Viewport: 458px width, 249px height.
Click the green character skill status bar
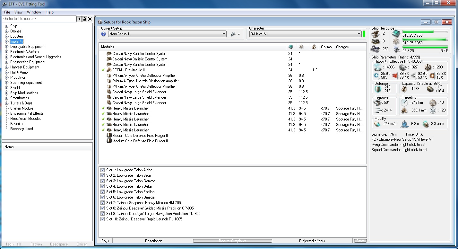tap(364, 34)
